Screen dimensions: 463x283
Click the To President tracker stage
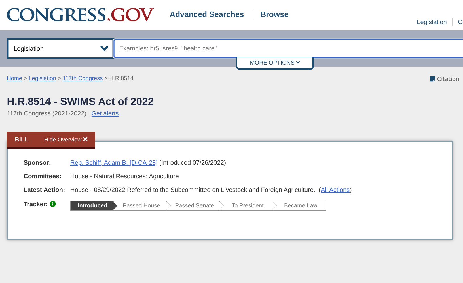click(x=248, y=206)
